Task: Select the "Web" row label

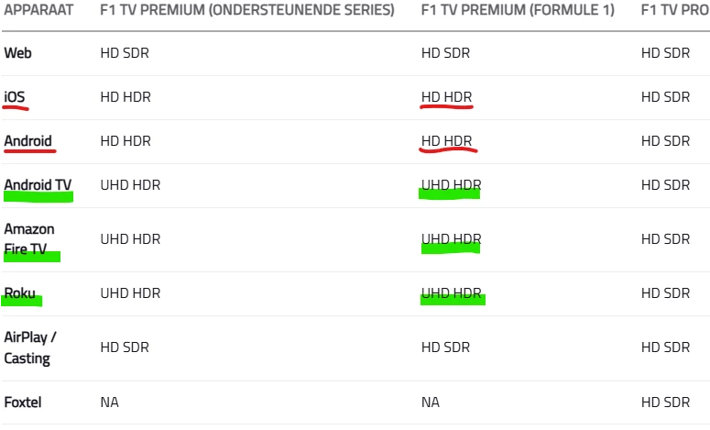Action: point(18,53)
